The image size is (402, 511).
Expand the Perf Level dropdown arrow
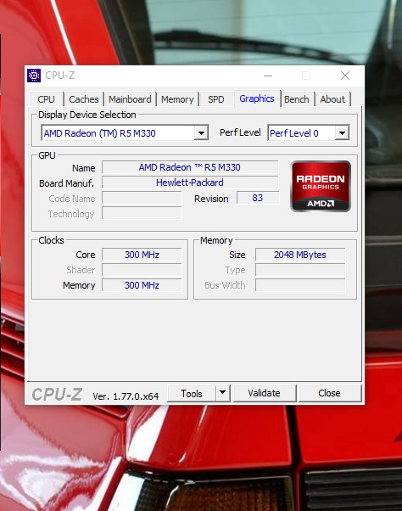tap(342, 133)
